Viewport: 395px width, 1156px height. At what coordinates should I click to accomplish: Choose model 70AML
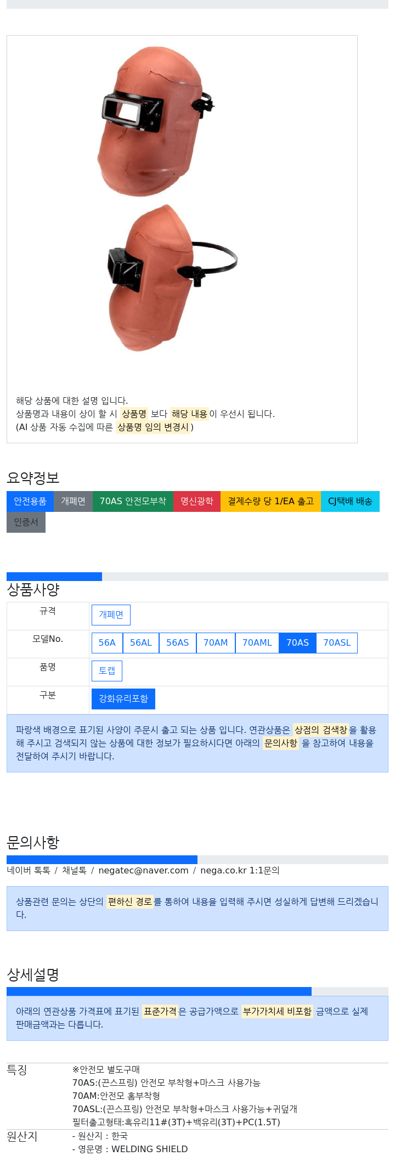(x=257, y=643)
